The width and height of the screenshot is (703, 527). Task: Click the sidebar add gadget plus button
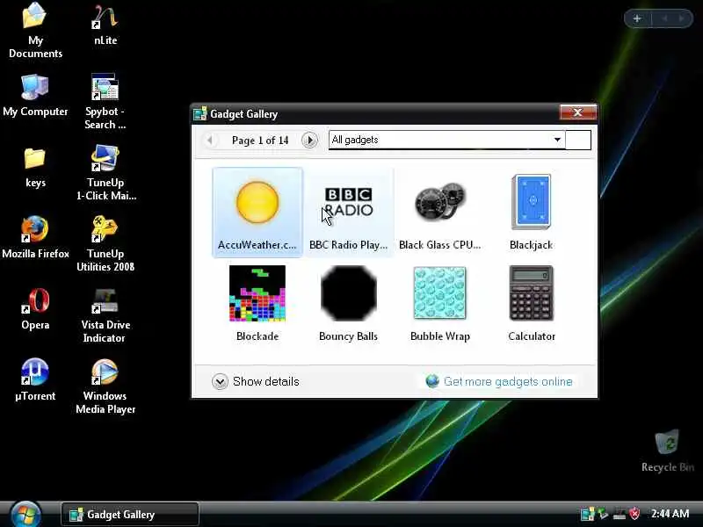click(x=637, y=18)
